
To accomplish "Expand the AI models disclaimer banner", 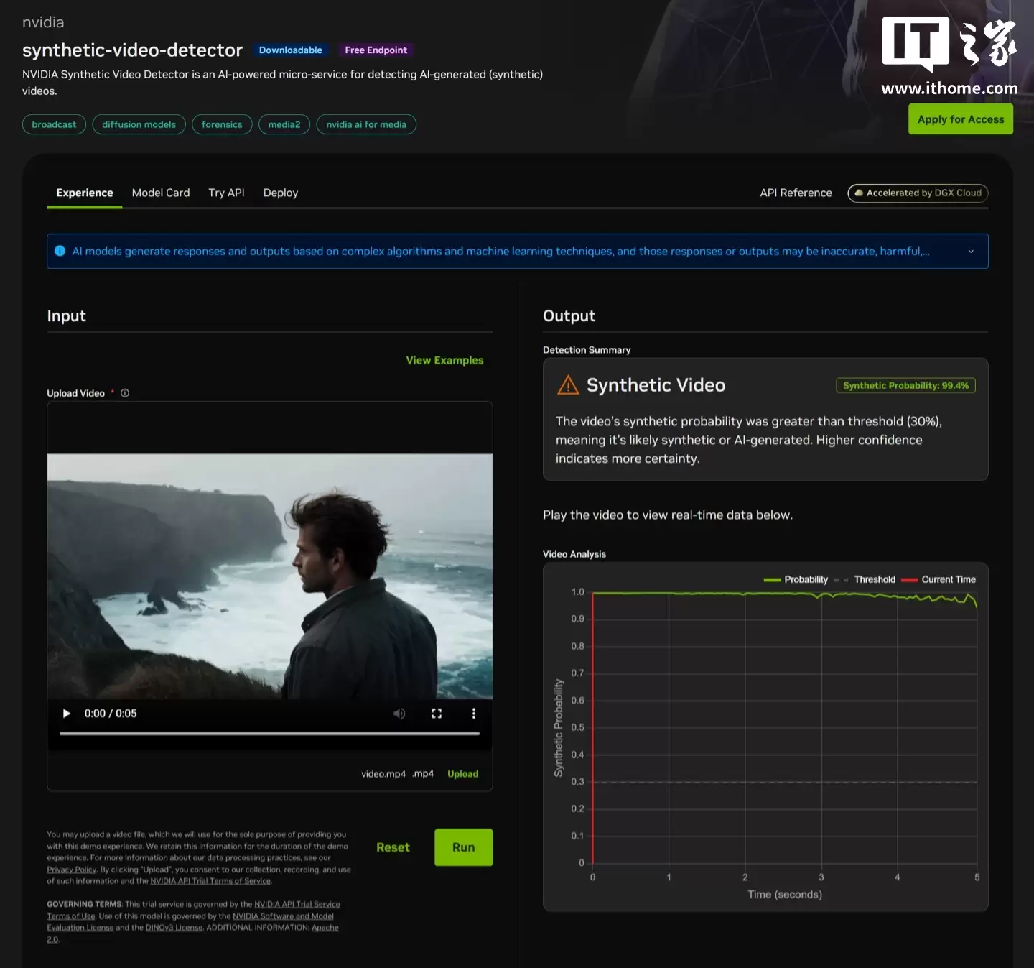I will tap(971, 252).
